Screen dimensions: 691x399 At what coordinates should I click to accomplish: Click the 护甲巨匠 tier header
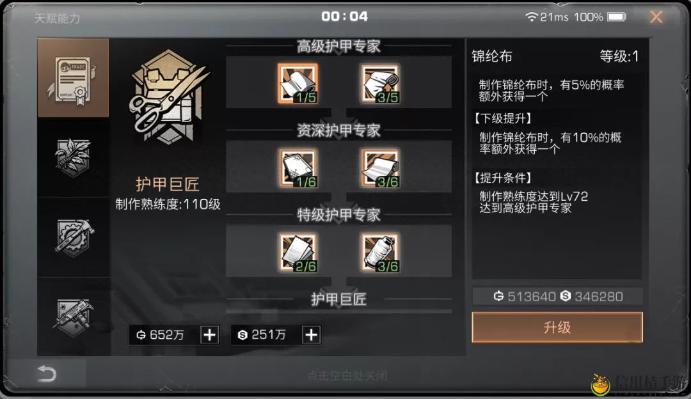pos(338,299)
